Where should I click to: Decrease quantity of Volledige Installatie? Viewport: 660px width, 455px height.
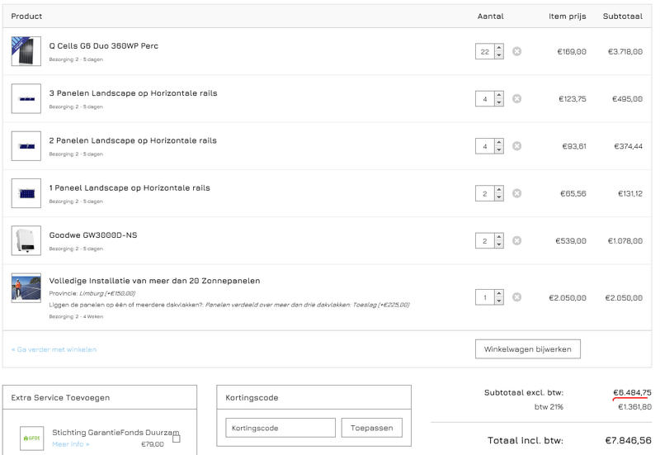pyautogui.click(x=499, y=301)
